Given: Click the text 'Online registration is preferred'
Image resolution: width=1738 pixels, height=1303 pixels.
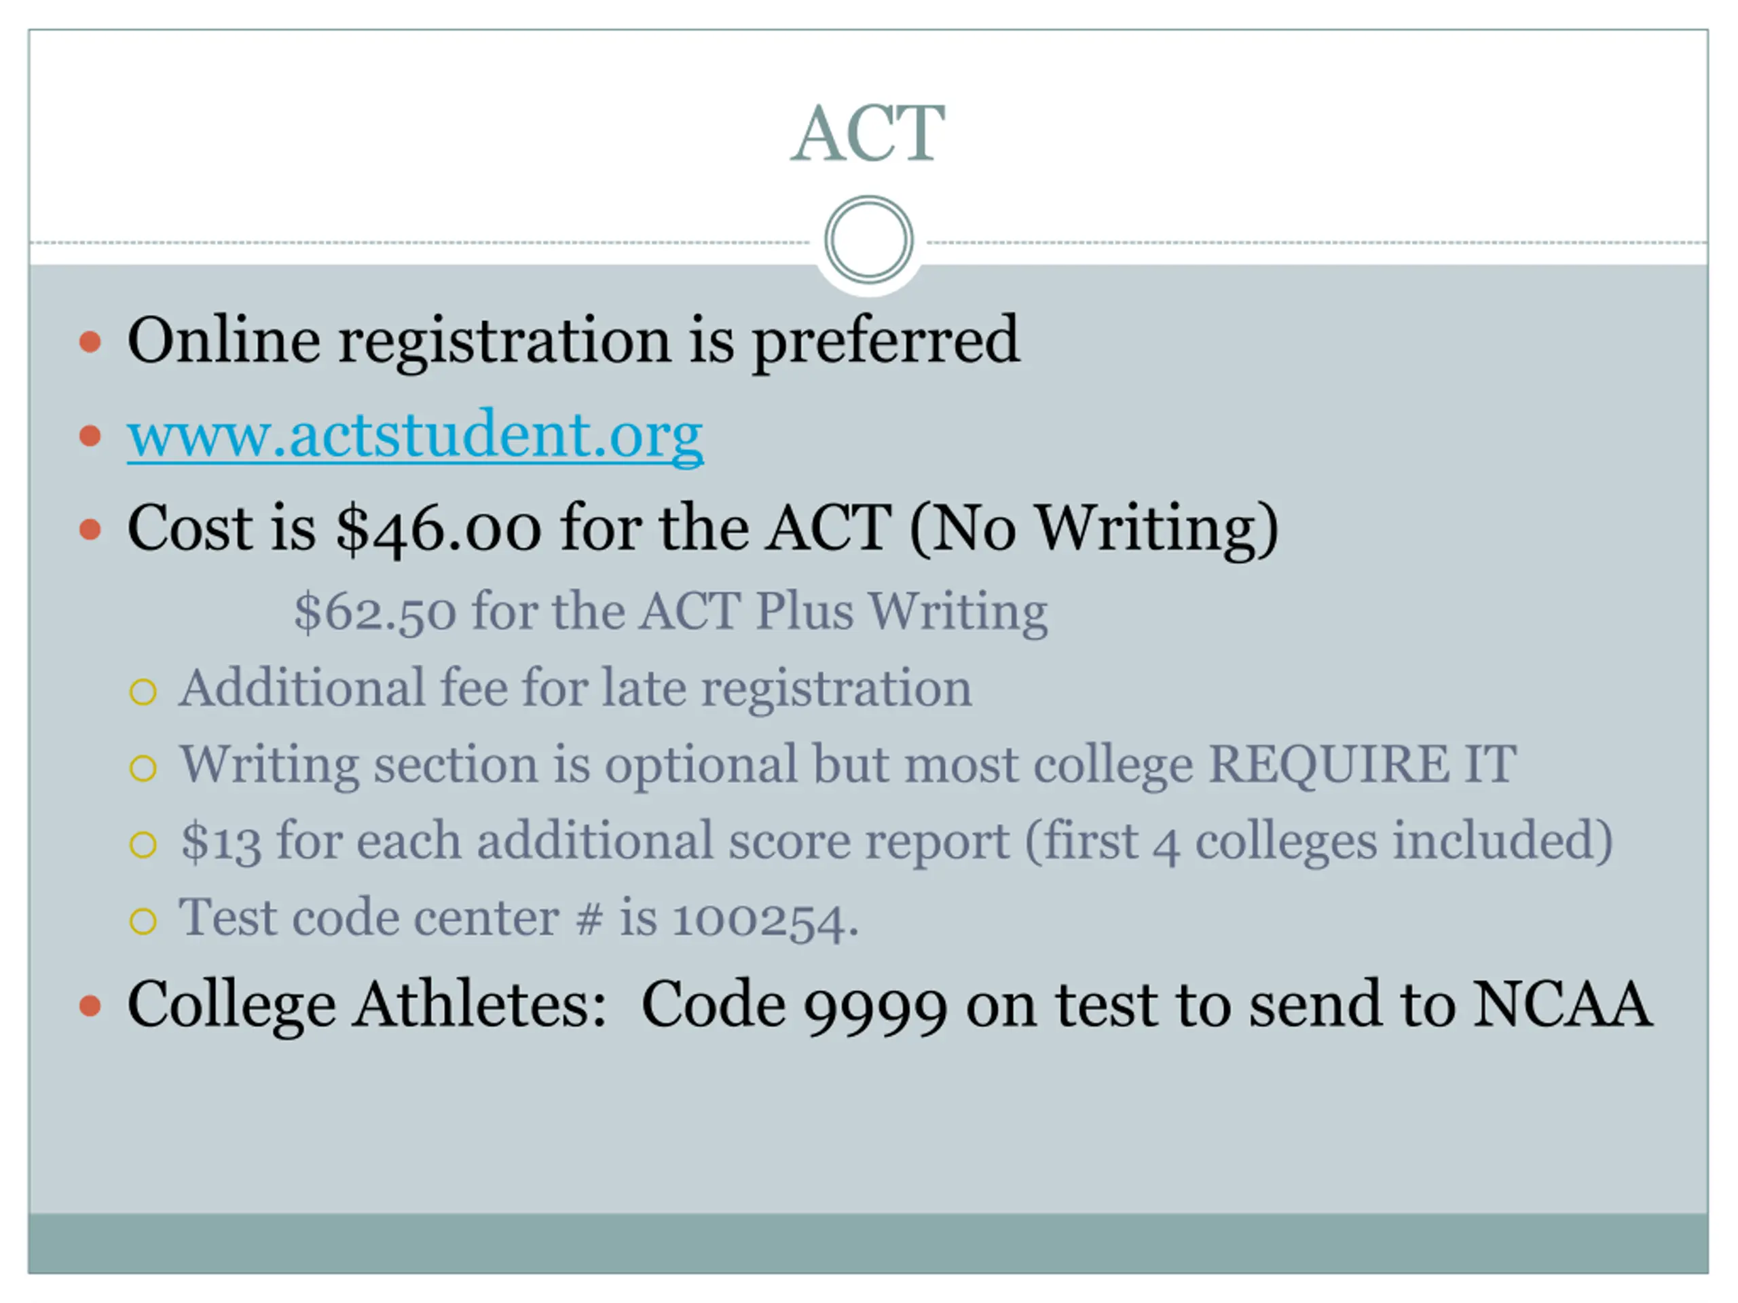Looking at the screenshot, I should [x=574, y=341].
